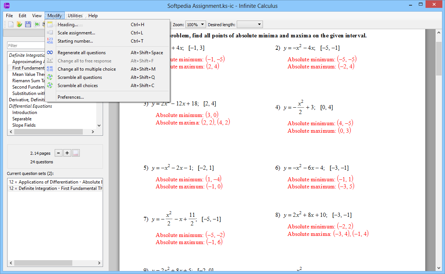Select Scramble all questions
445x274 pixels.
(108, 77)
